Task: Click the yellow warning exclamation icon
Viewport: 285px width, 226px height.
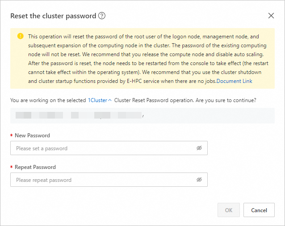Action: click(x=20, y=36)
